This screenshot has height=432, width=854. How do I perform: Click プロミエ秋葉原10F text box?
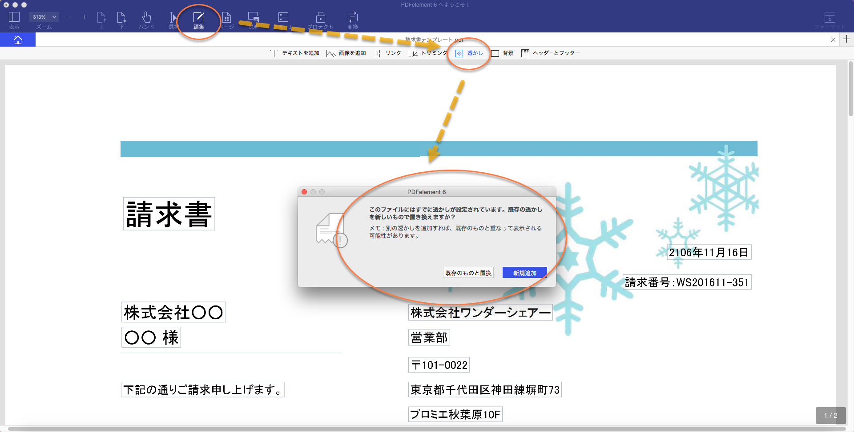pyautogui.click(x=455, y=414)
